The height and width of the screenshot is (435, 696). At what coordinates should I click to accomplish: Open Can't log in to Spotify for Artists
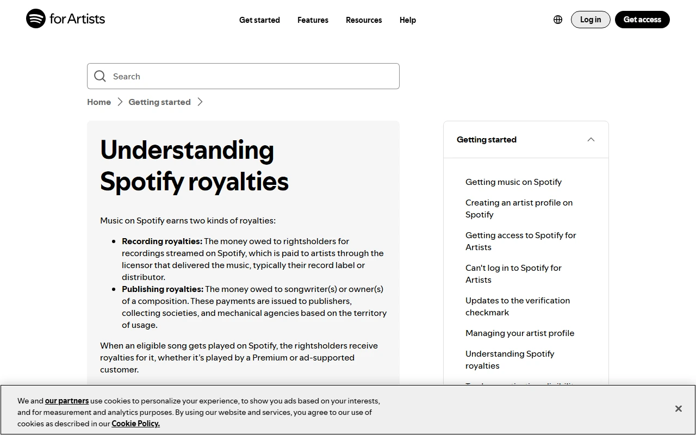513,274
